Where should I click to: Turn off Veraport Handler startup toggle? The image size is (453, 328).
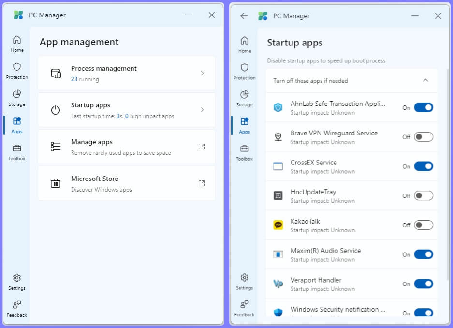coord(424,284)
